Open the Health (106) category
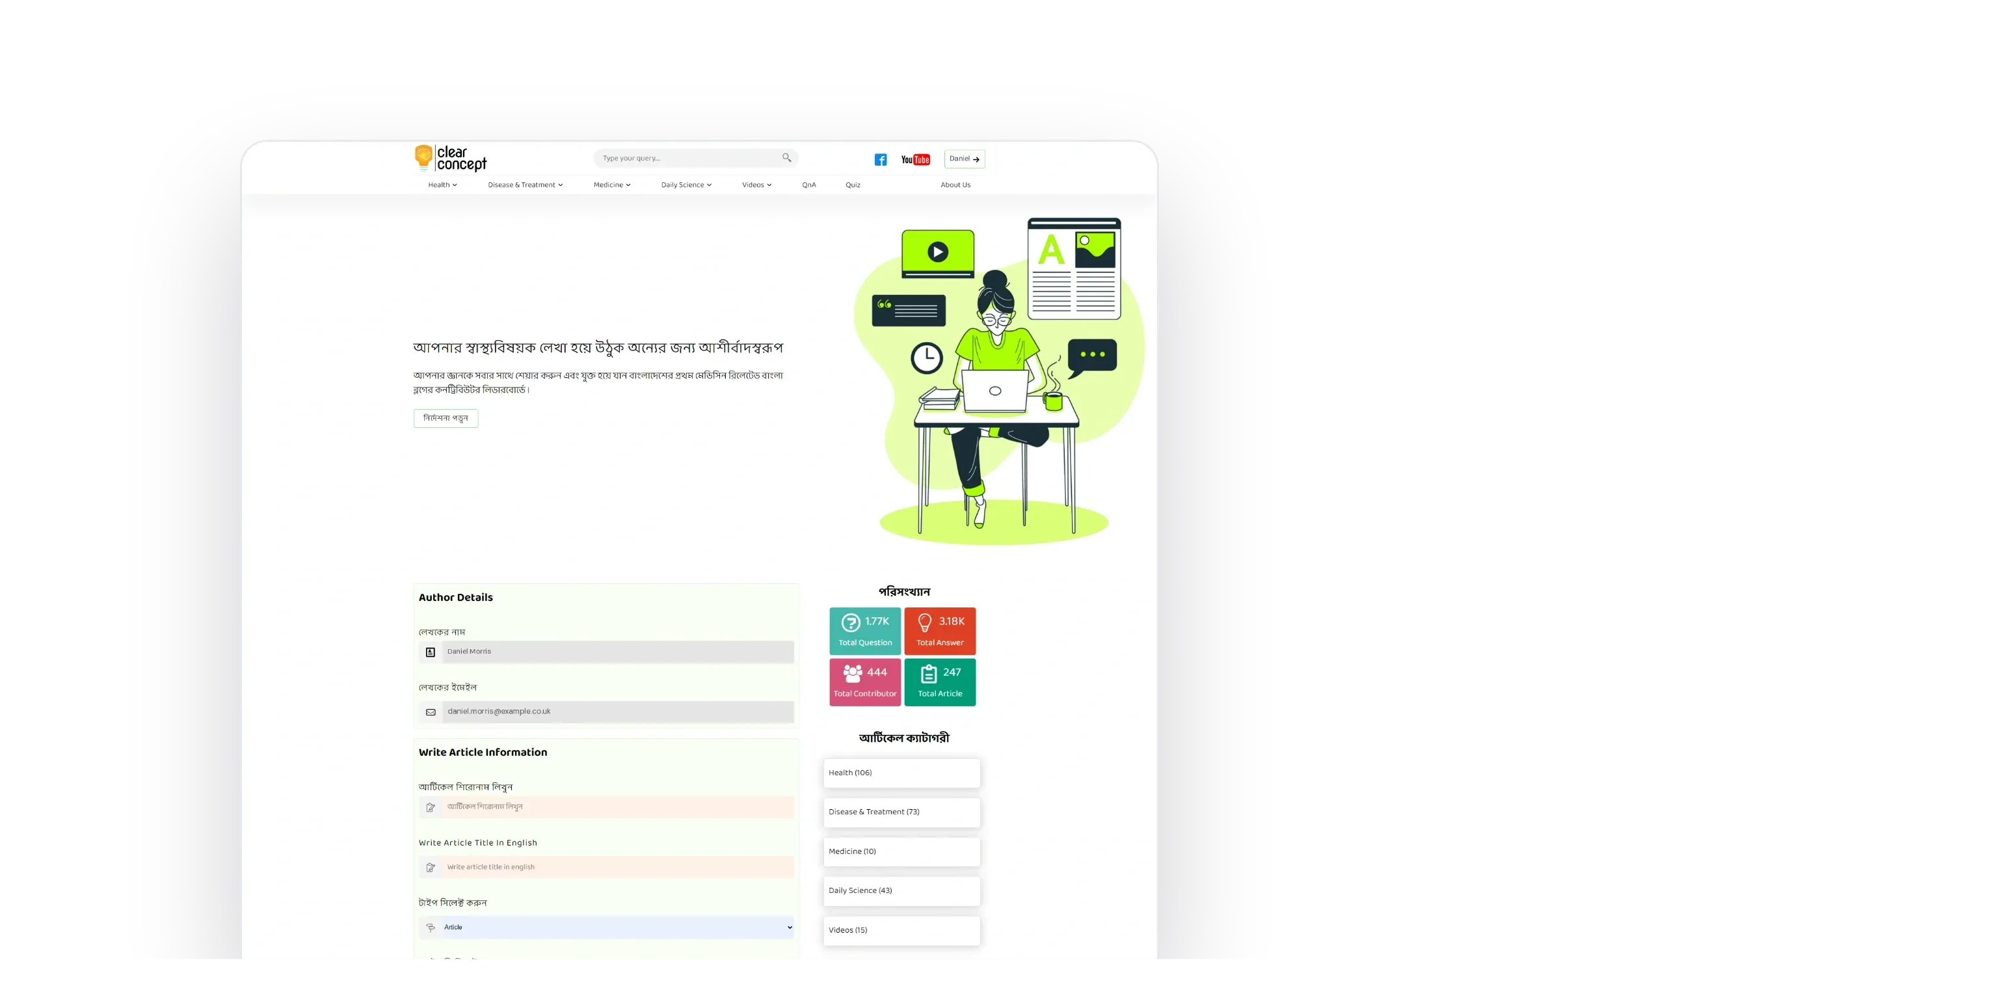Screen dimensions: 1998x999 coord(901,773)
